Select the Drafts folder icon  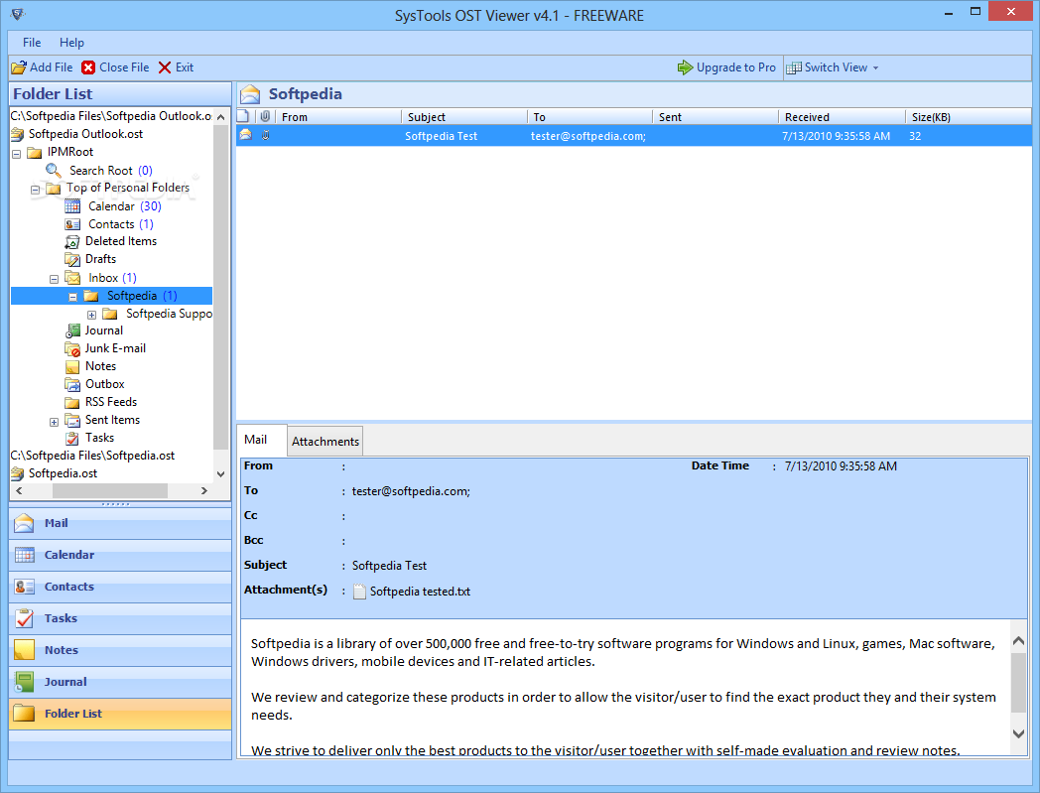(72, 259)
